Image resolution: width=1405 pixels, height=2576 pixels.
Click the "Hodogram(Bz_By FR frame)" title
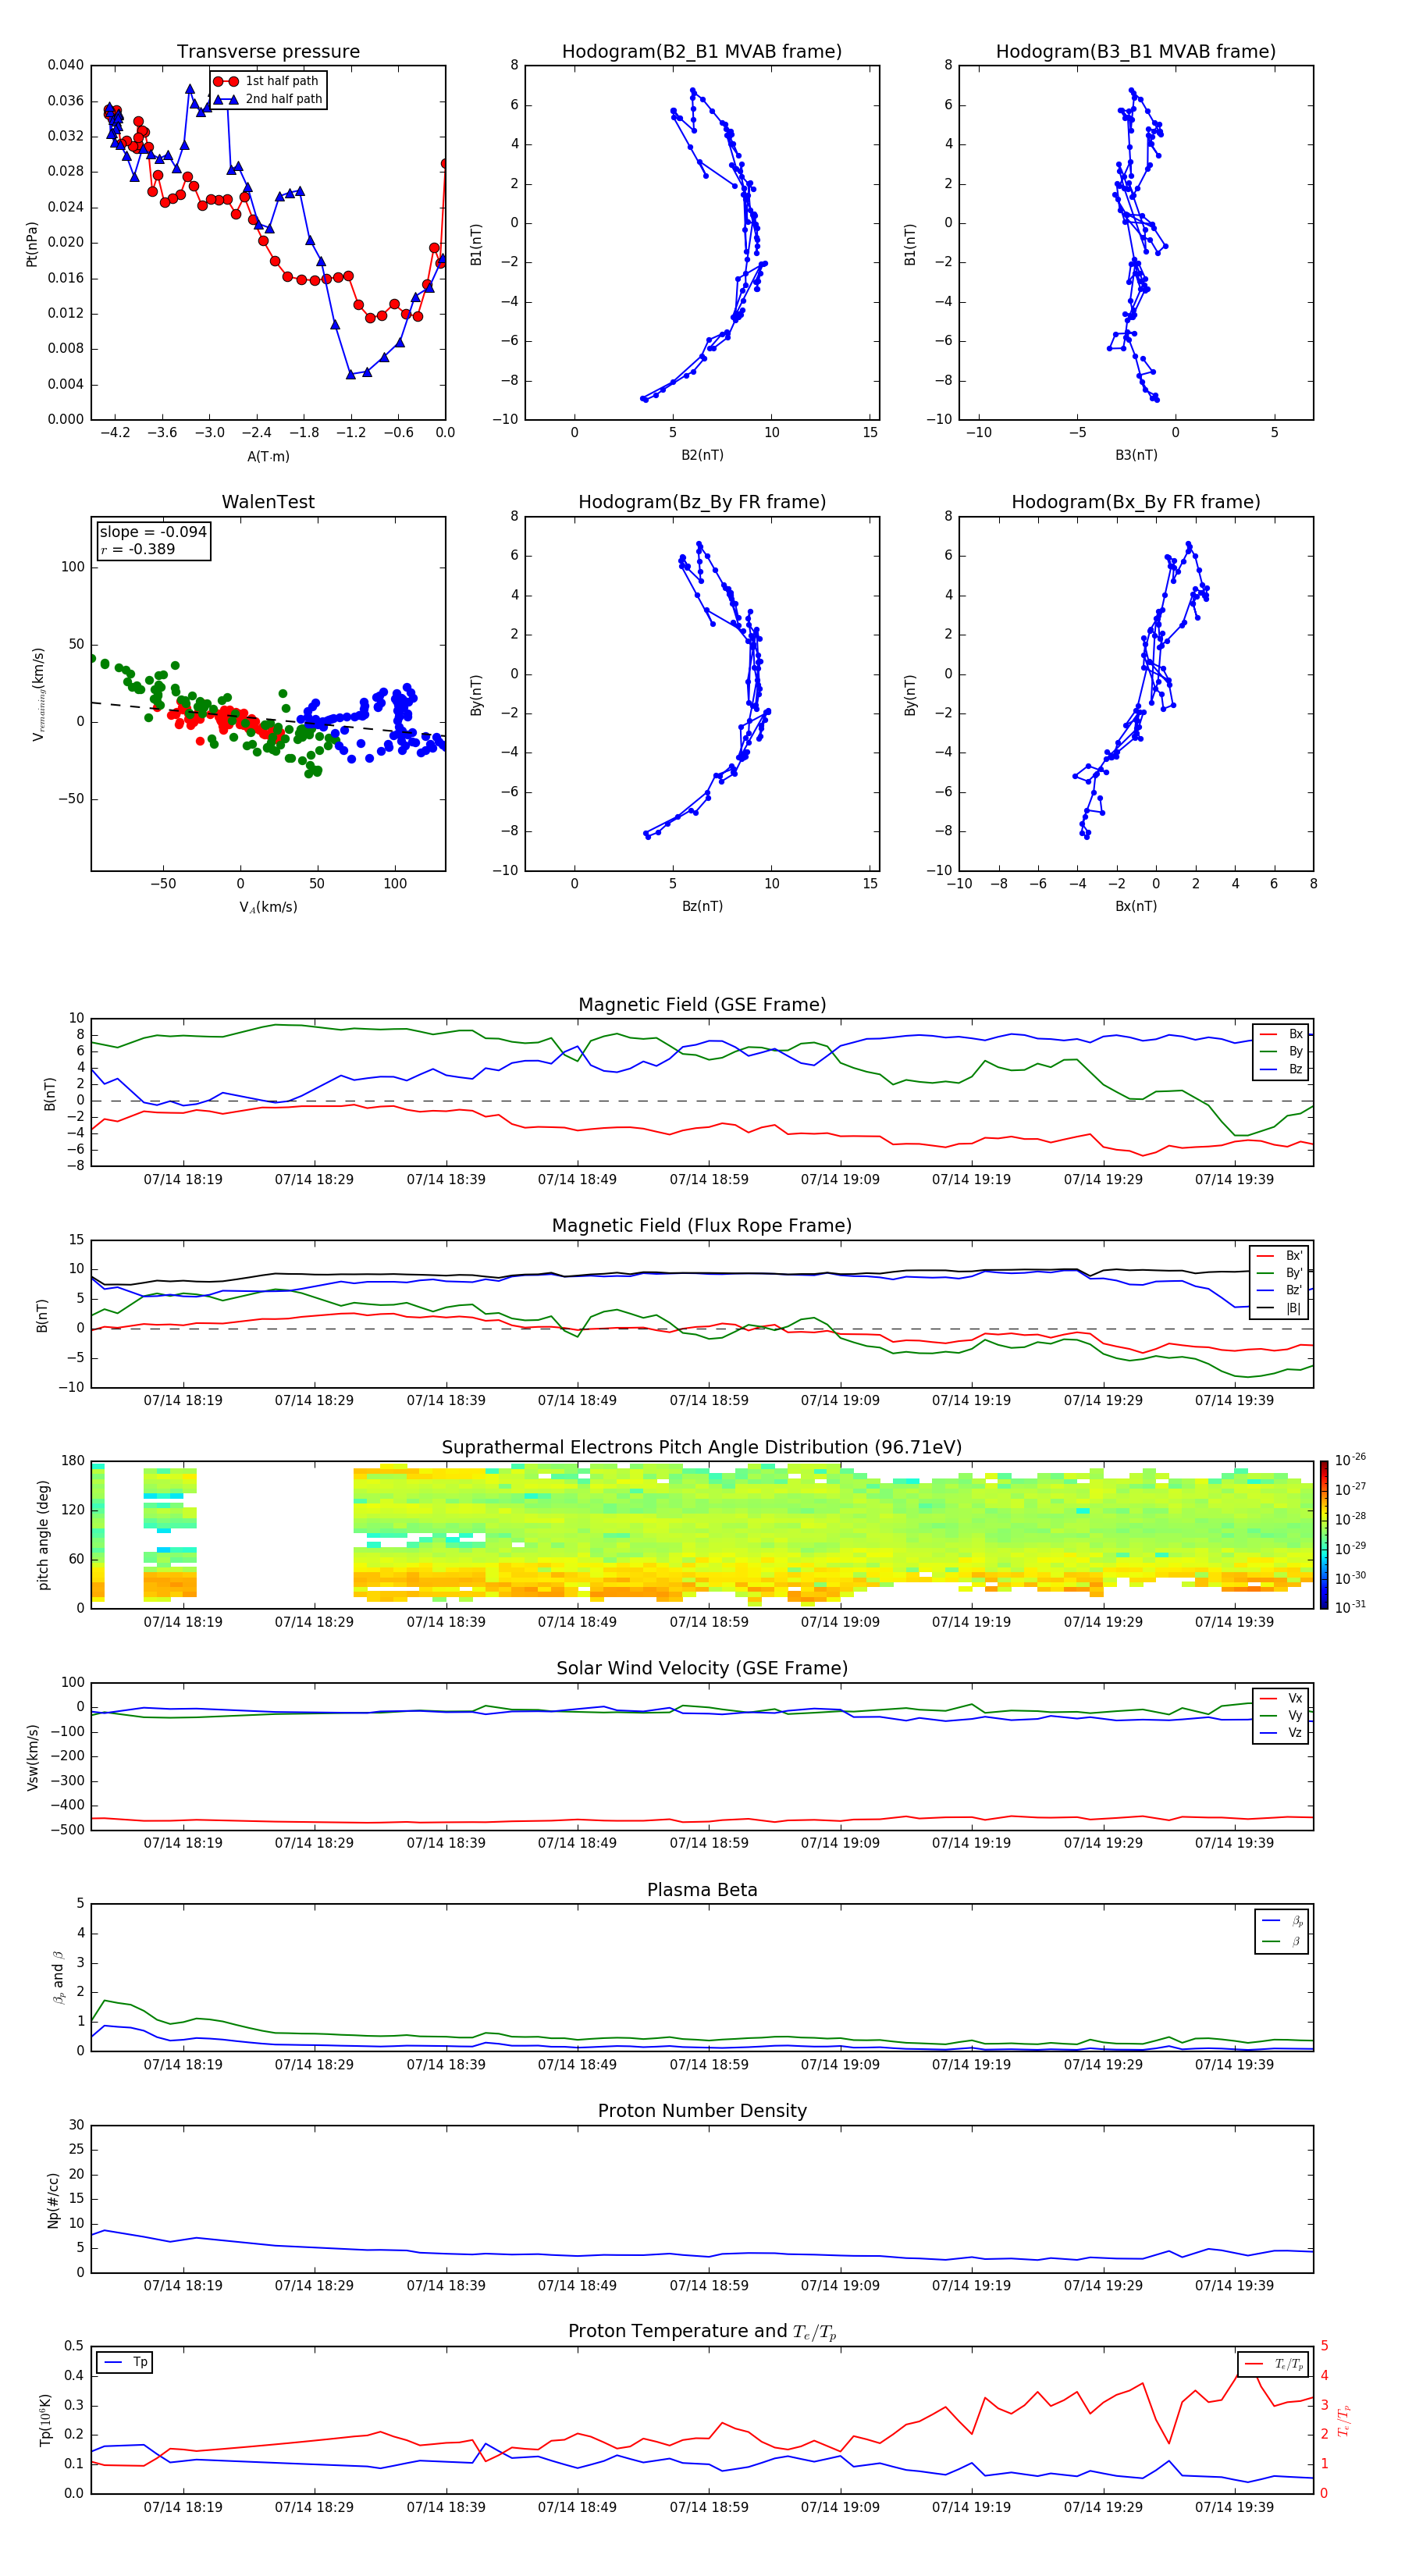click(x=702, y=502)
